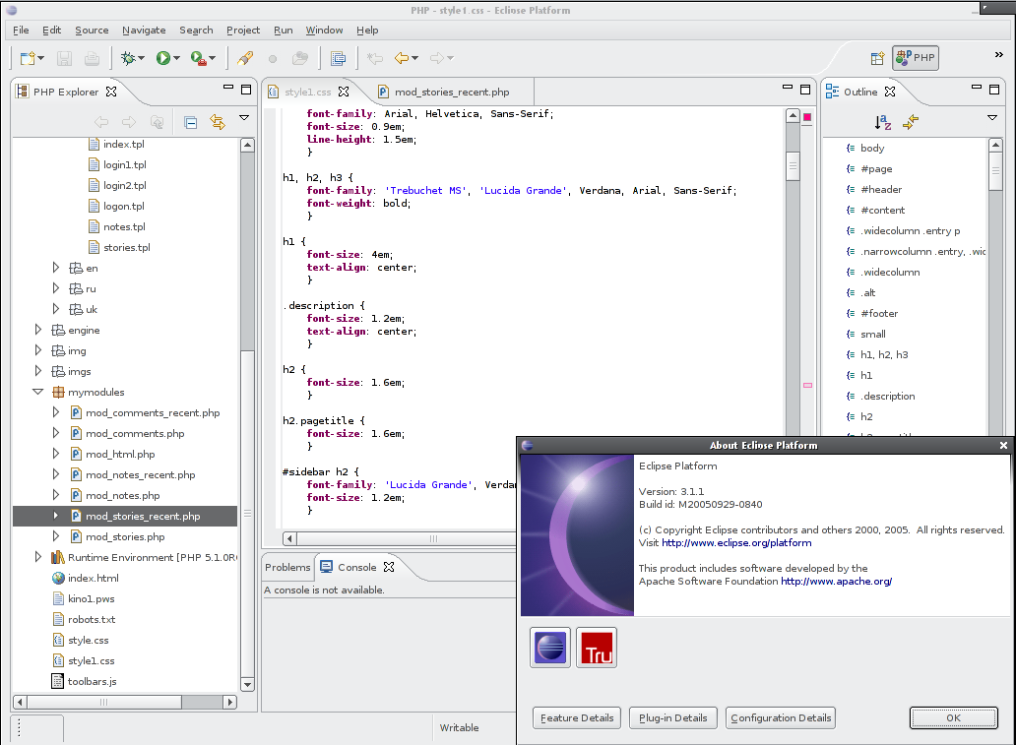
Task: Click the Save toolbar icon
Action: tap(64, 58)
